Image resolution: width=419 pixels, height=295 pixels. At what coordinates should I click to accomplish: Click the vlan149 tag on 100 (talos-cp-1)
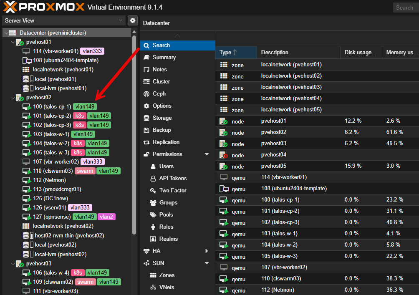(85, 107)
